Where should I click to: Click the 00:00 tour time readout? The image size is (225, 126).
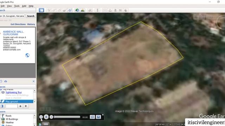coord(85,117)
